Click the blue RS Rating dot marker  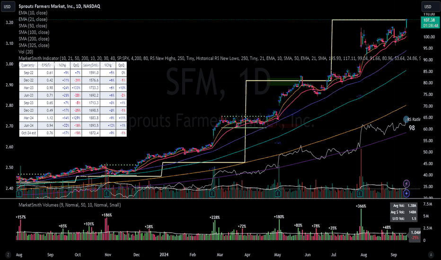(406, 119)
